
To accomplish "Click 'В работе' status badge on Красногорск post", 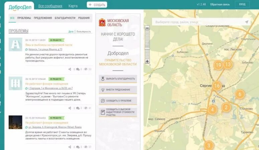I will [56, 118].
